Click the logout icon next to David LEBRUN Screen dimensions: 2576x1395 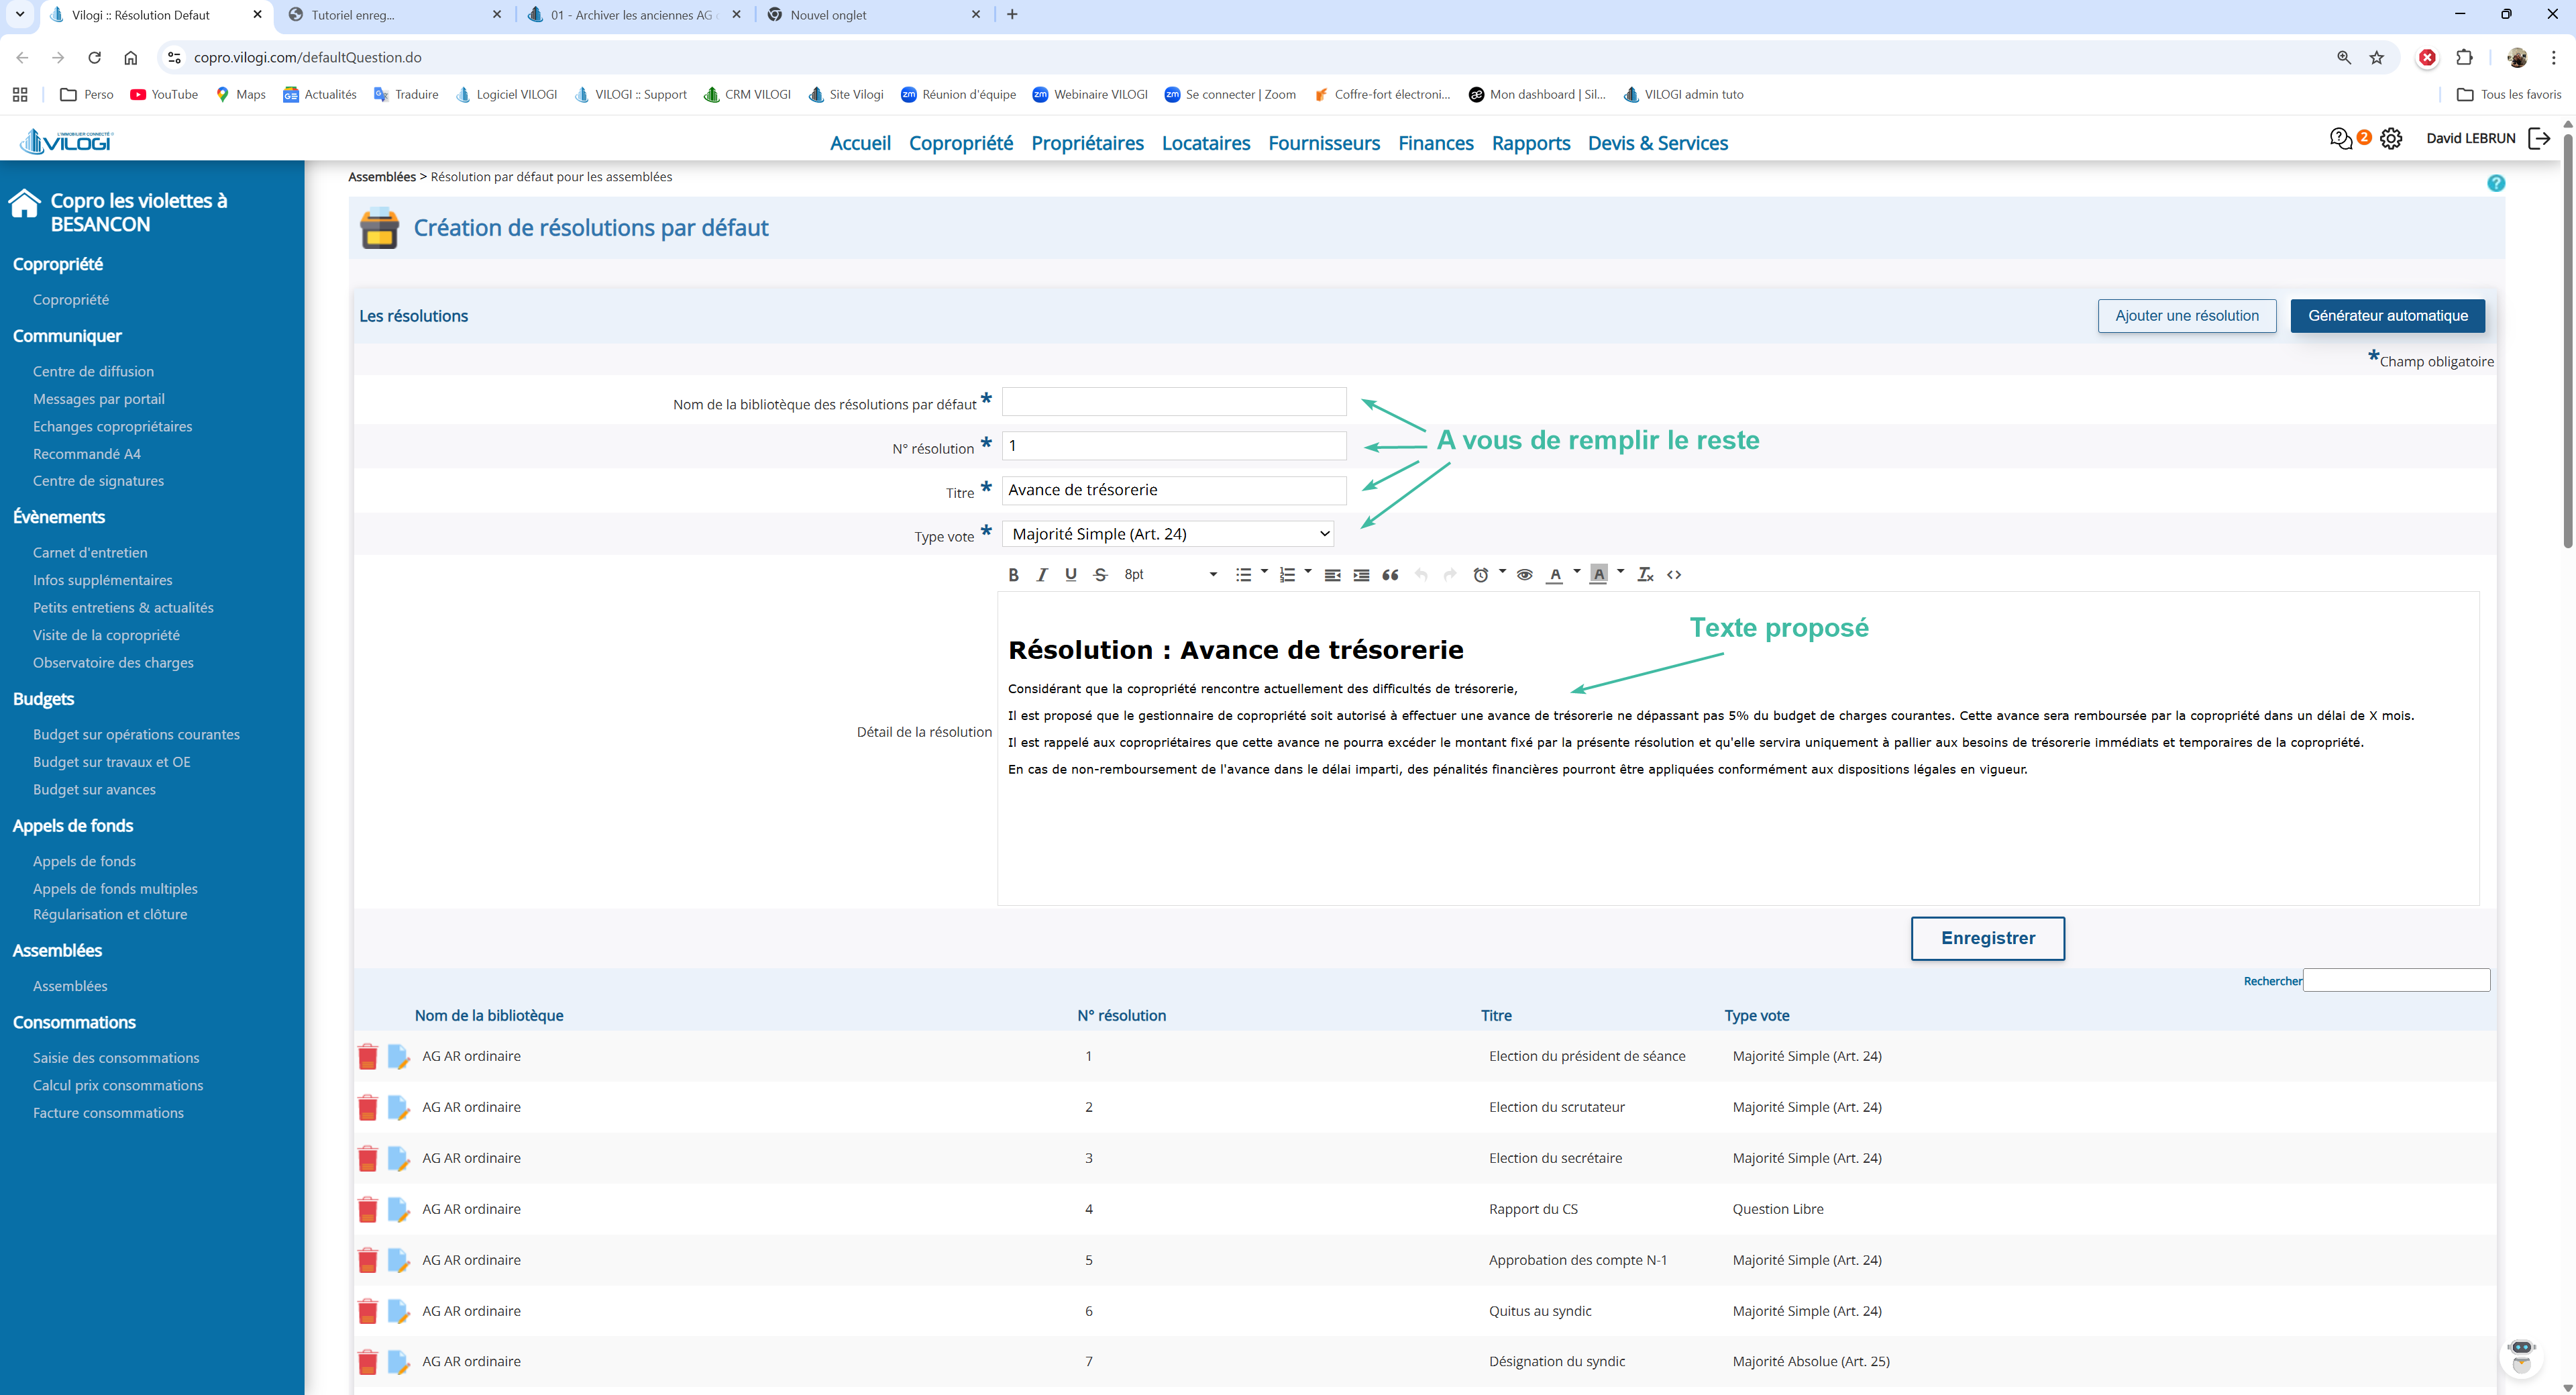click(2539, 139)
